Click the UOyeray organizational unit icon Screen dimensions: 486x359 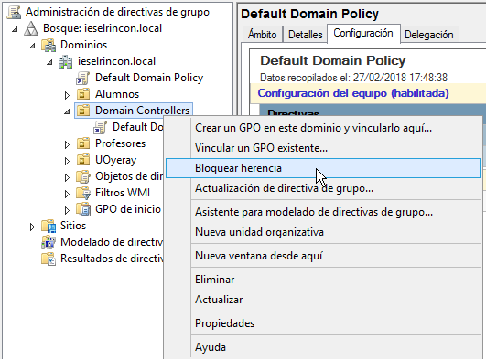pyautogui.click(x=83, y=160)
